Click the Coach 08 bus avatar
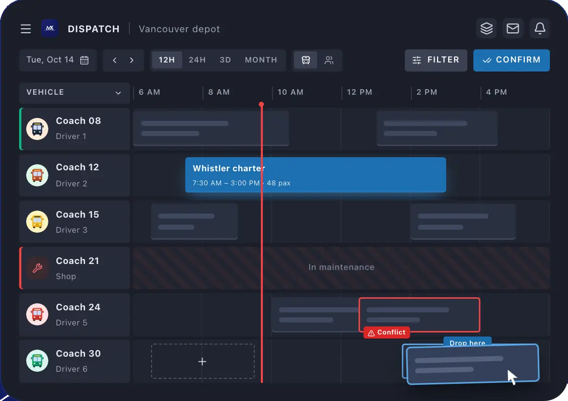This screenshot has height=401, width=568. (37, 128)
